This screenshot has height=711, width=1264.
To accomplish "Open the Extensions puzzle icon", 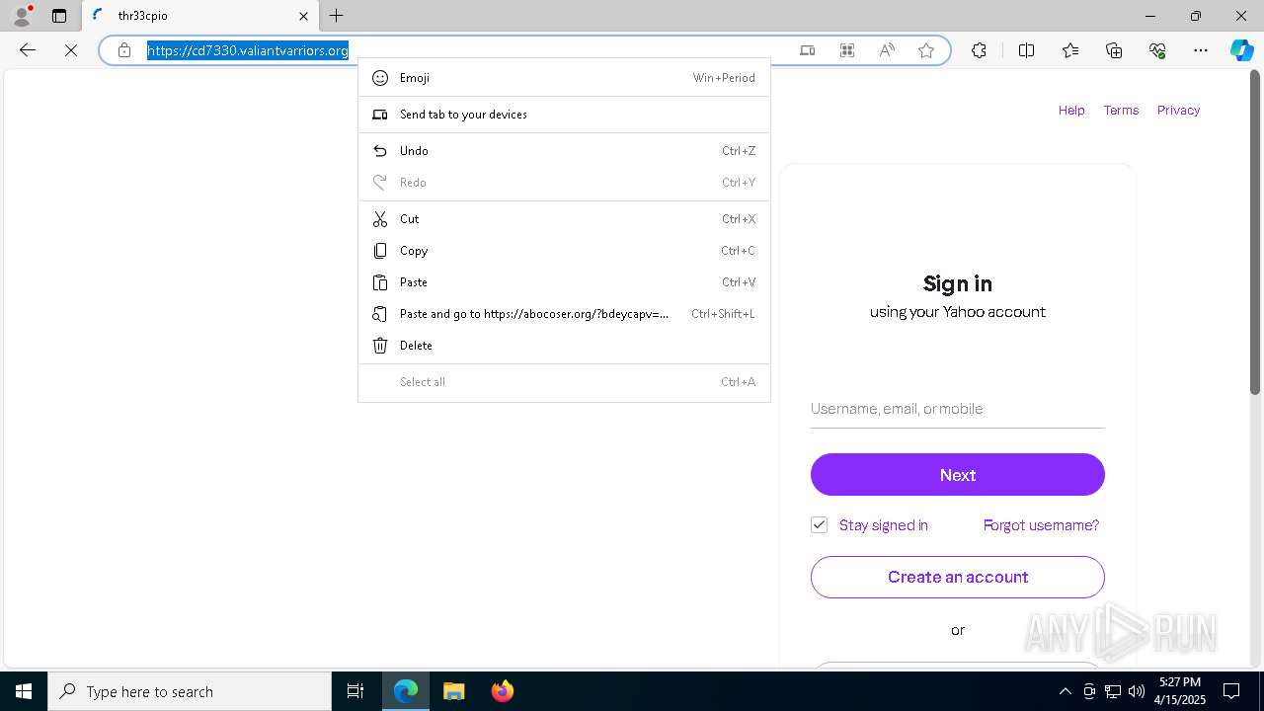I will click(979, 50).
